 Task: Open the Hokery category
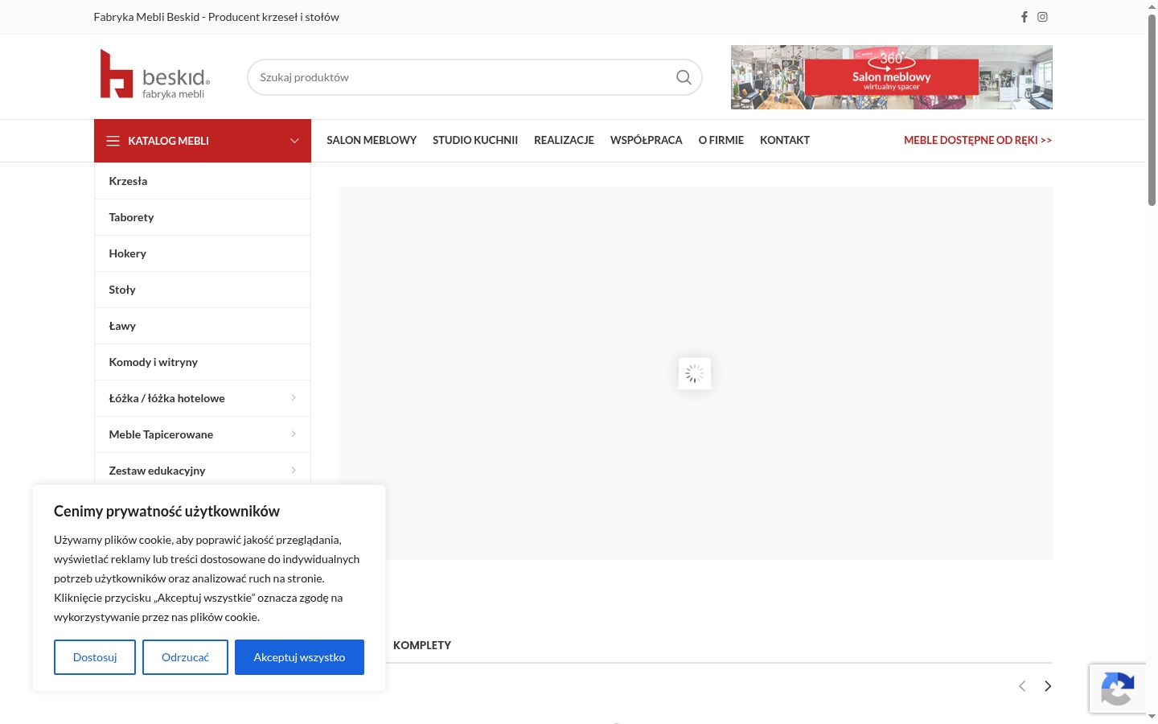point(203,253)
